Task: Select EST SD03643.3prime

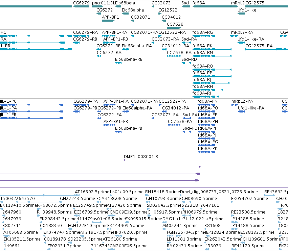Action: (x=148, y=209)
